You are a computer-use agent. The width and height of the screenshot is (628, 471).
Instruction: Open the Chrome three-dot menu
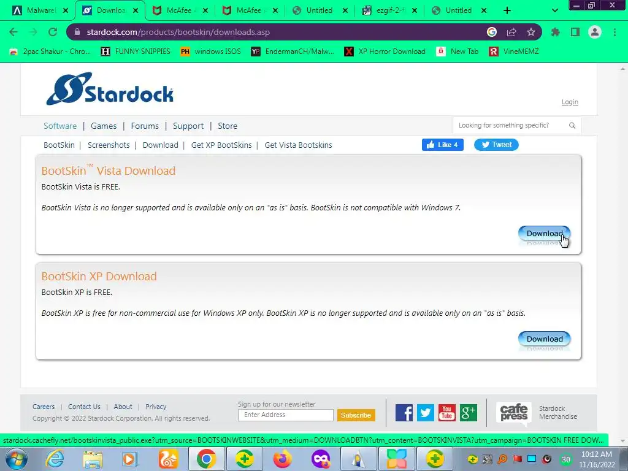tap(615, 32)
